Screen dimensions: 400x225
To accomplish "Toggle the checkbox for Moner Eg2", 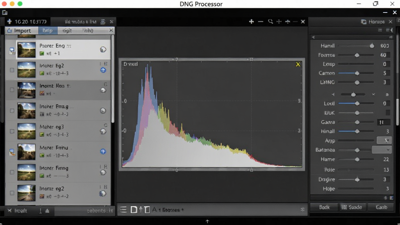I will [12, 70].
